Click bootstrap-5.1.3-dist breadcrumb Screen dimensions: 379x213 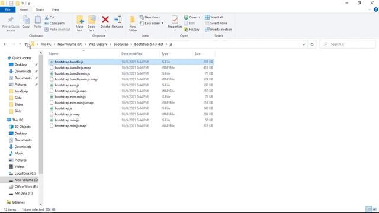[149, 44]
